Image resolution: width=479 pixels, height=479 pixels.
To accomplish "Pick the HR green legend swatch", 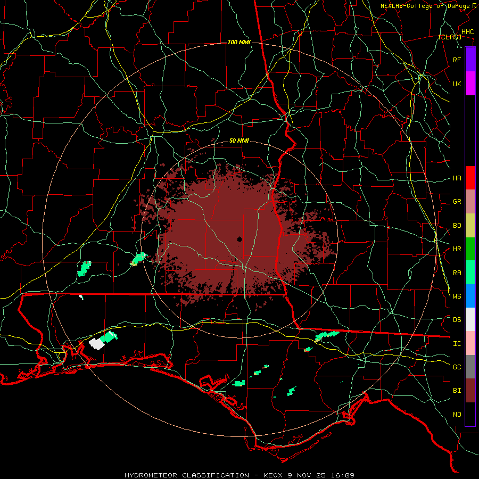I will point(470,249).
